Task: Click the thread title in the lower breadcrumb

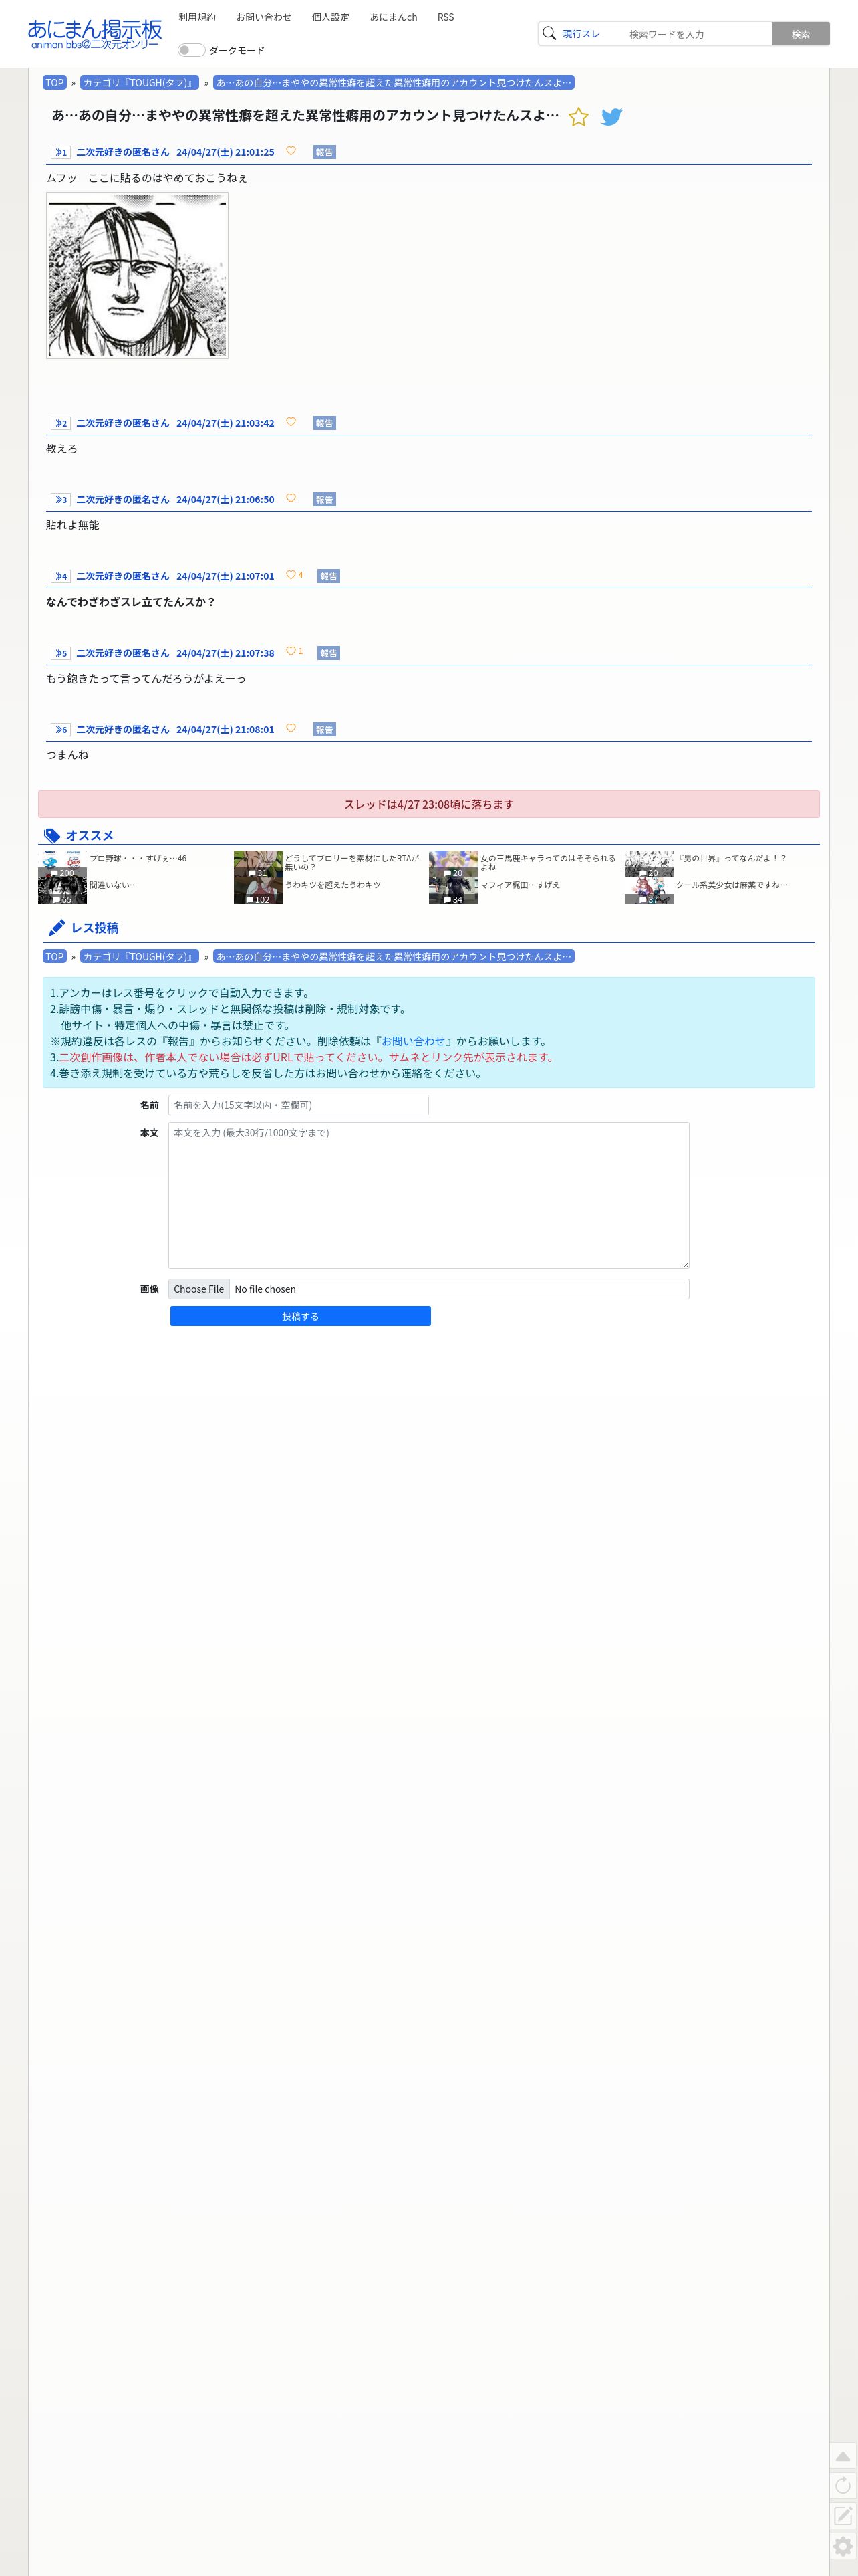Action: 394,956
